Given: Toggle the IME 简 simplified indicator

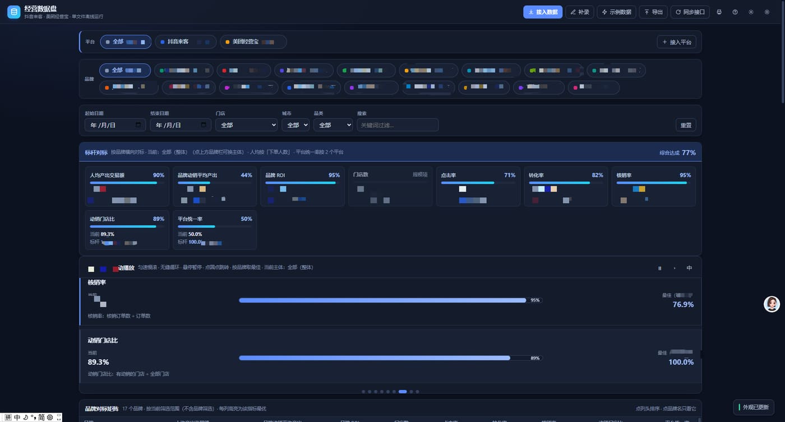Looking at the screenshot, I should [x=41, y=418].
